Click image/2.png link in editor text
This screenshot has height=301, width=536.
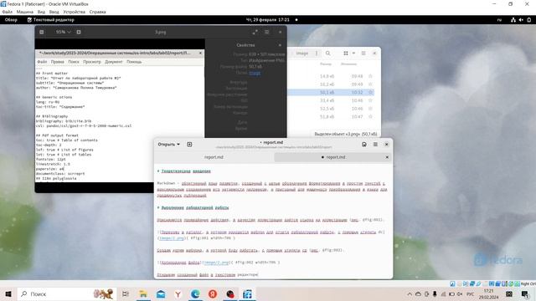(216, 263)
